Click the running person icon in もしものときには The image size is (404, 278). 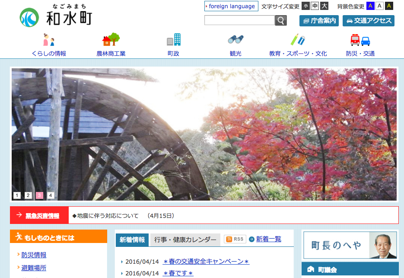click(19, 236)
